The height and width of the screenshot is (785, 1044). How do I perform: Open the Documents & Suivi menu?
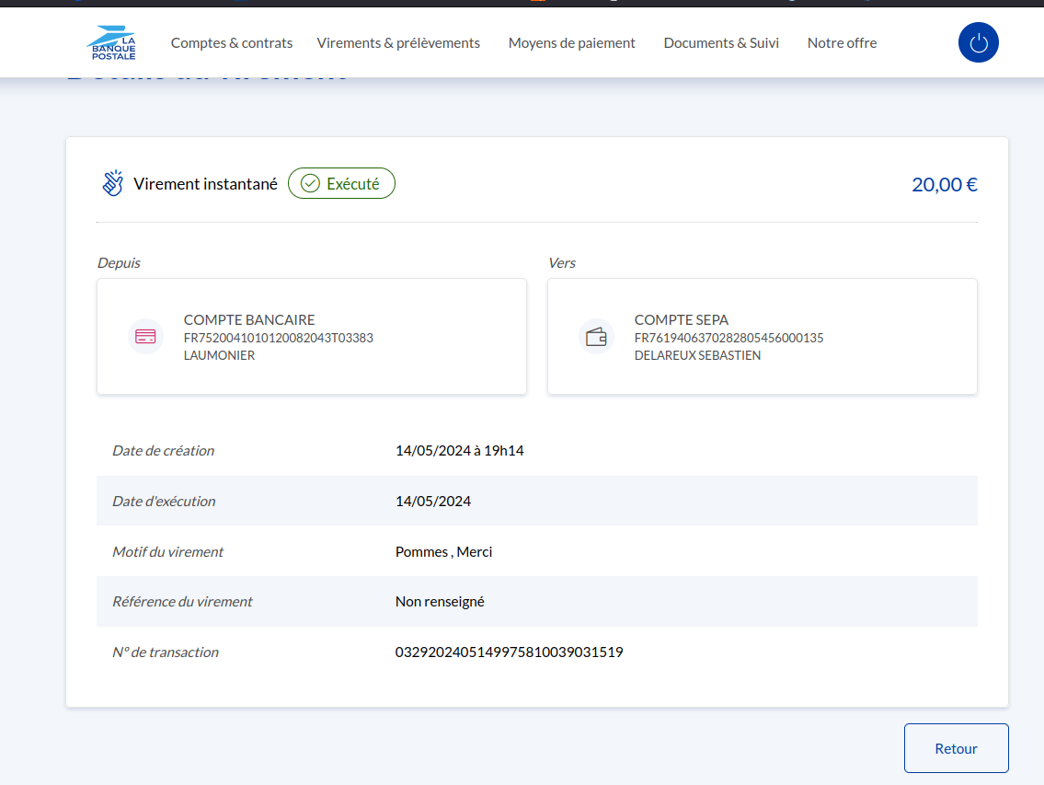pyautogui.click(x=721, y=42)
